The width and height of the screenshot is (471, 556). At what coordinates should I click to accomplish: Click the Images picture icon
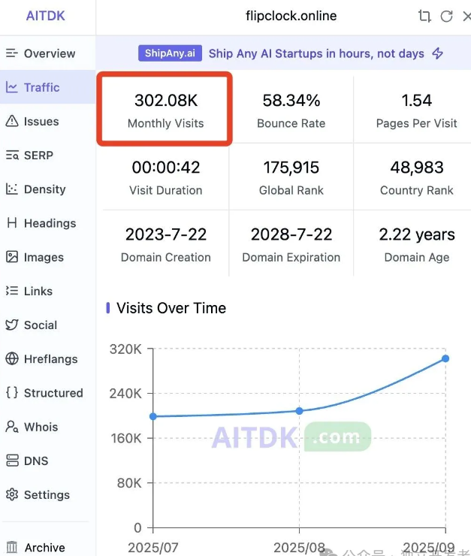[12, 257]
